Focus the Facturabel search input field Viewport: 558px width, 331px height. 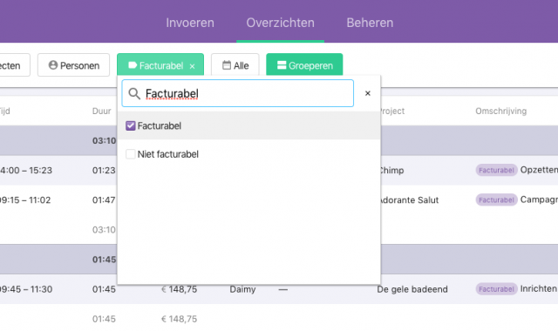pyautogui.click(x=238, y=93)
